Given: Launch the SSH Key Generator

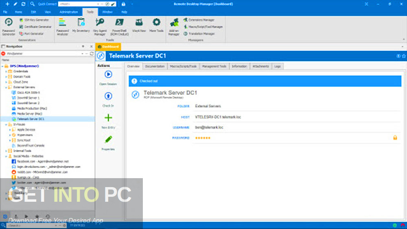Looking at the screenshot, I should pyautogui.click(x=34, y=20).
